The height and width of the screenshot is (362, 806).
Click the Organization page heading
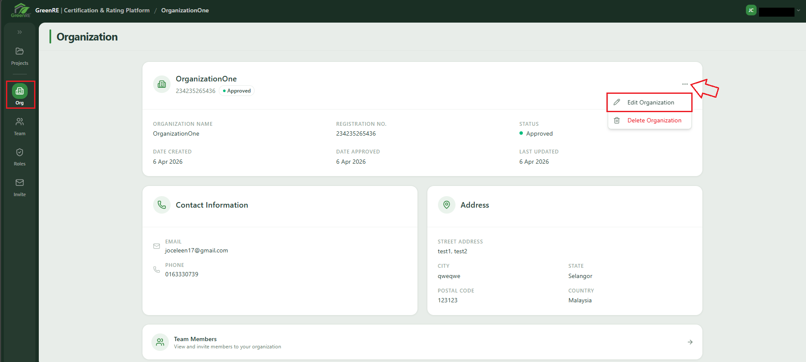[87, 37]
